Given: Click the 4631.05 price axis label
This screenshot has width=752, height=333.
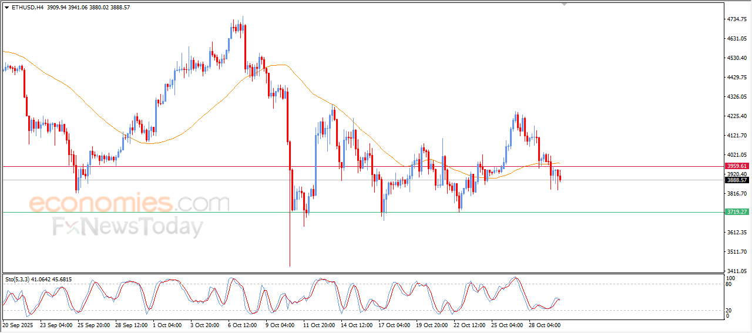Looking at the screenshot, I should (737, 39).
